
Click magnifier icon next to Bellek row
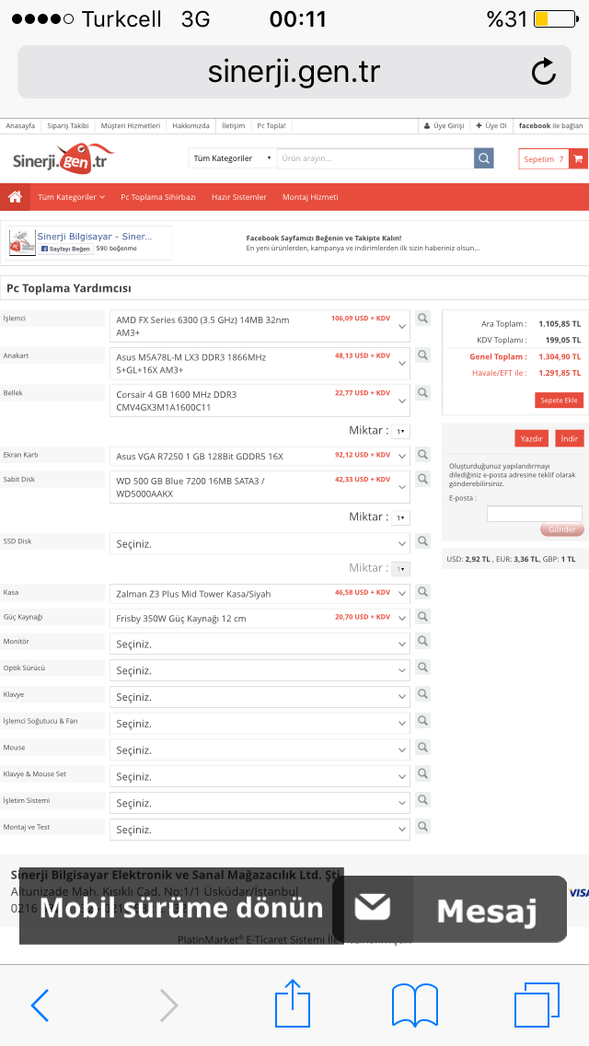(422, 393)
